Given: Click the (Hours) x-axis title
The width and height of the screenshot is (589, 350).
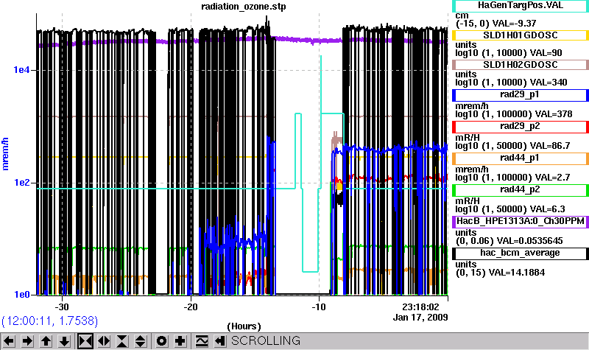Looking at the screenshot, I should pyautogui.click(x=244, y=326).
